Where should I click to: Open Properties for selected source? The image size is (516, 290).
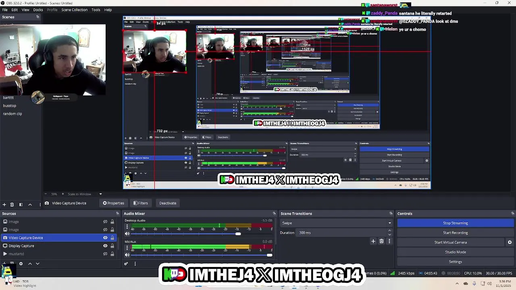[113, 203]
